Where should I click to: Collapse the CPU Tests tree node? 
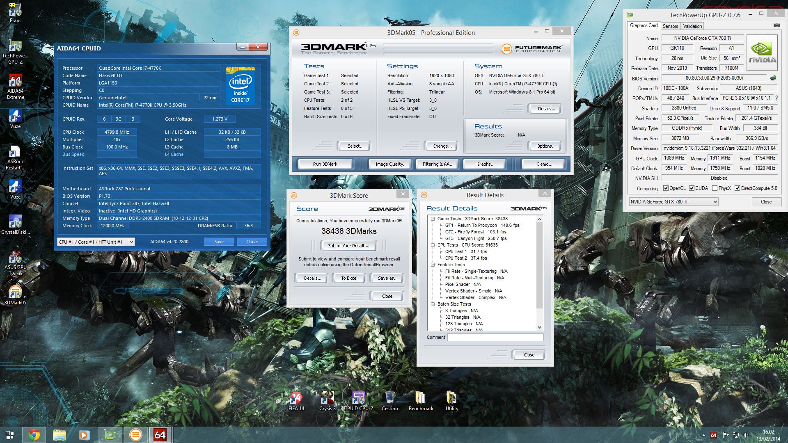coord(433,245)
